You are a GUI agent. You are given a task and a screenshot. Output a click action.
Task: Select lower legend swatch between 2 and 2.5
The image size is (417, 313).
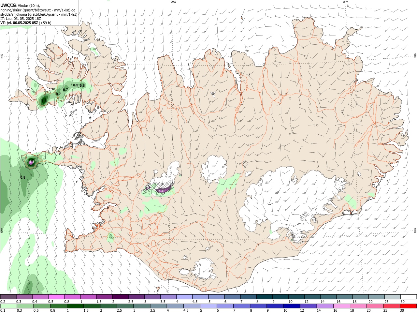(108, 306)
